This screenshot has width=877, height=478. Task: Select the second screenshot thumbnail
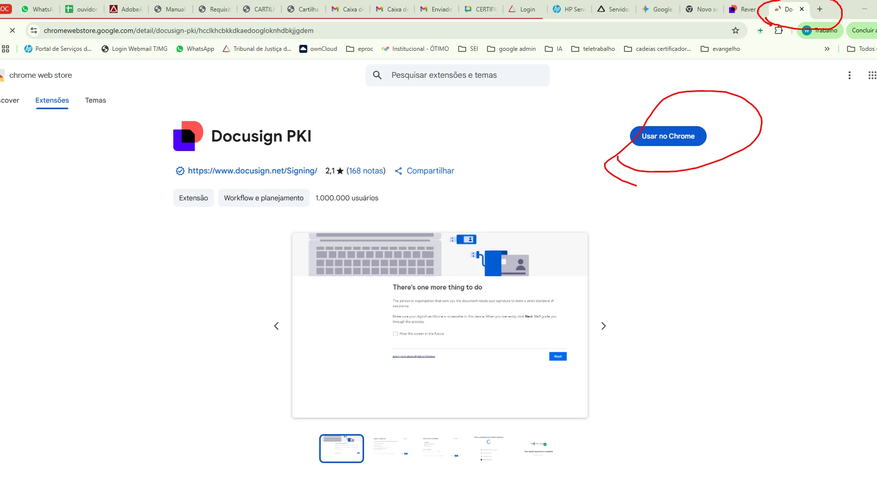click(391, 449)
